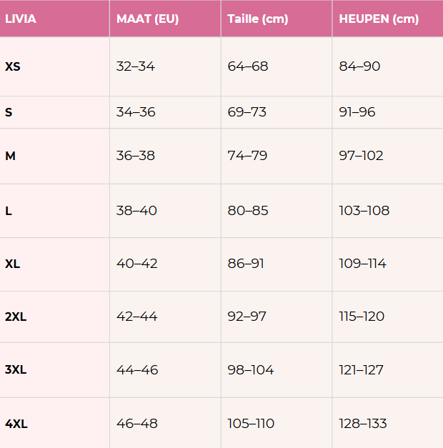Image resolution: width=443 pixels, height=448 pixels.
Task: Click the XL size row label
Action: (13, 264)
